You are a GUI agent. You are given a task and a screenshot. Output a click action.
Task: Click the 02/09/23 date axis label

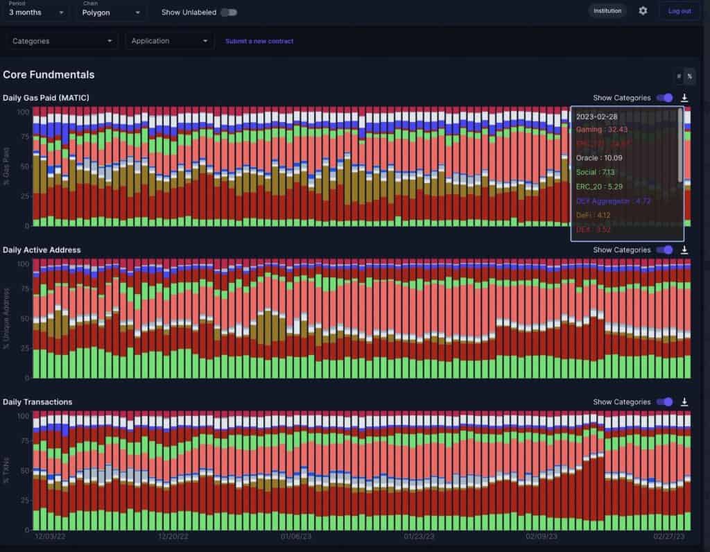tap(542, 537)
